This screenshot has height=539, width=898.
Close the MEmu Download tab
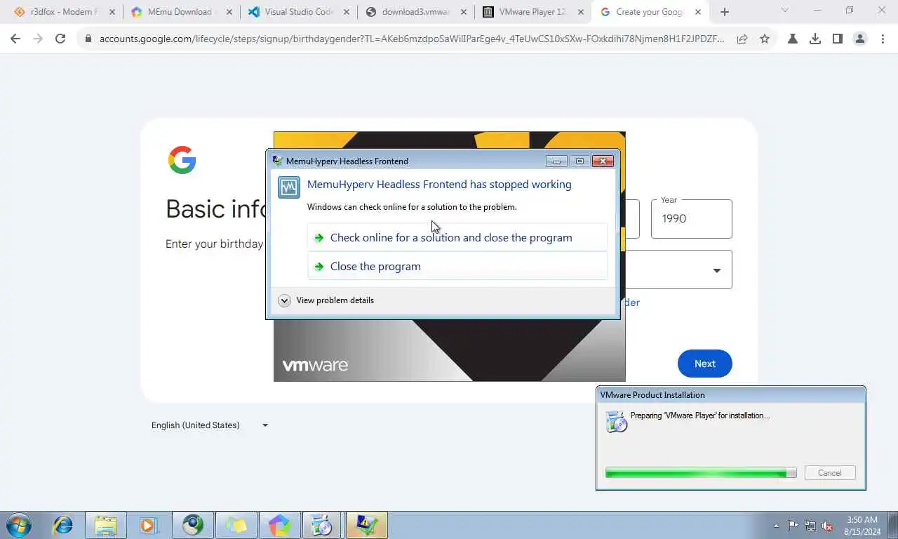[229, 12]
